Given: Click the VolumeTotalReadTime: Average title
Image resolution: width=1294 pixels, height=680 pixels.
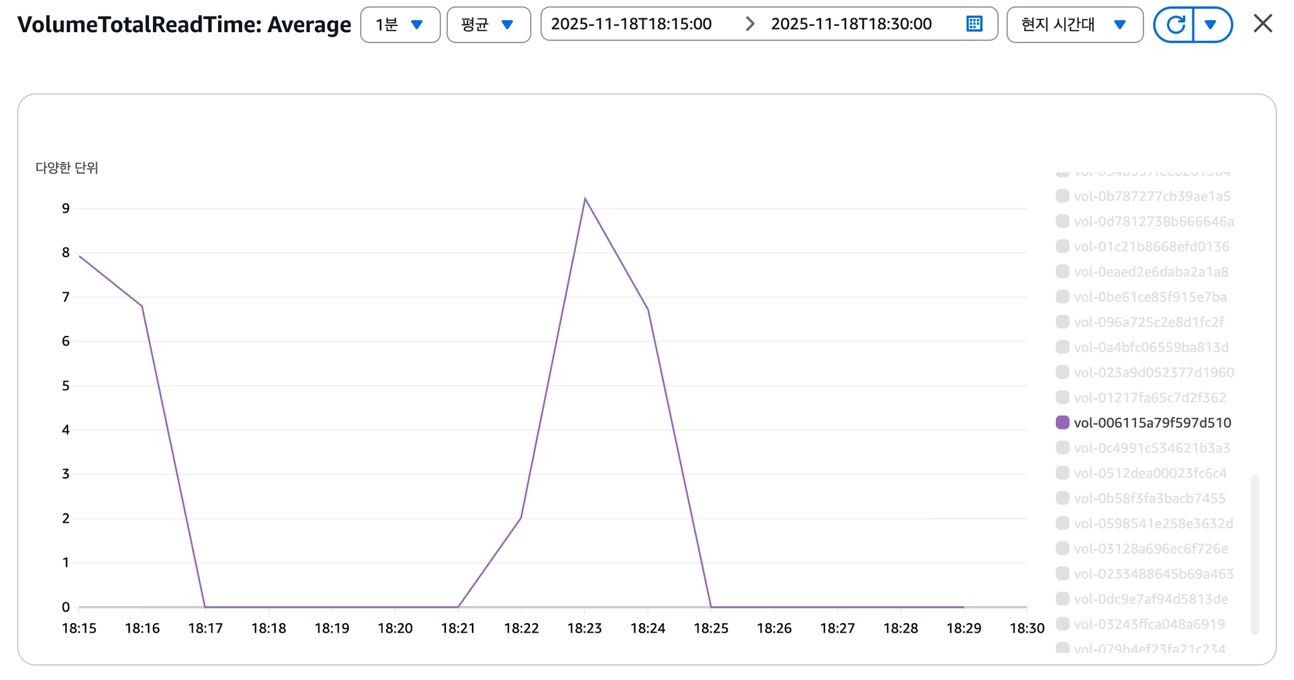Looking at the screenshot, I should 184,25.
